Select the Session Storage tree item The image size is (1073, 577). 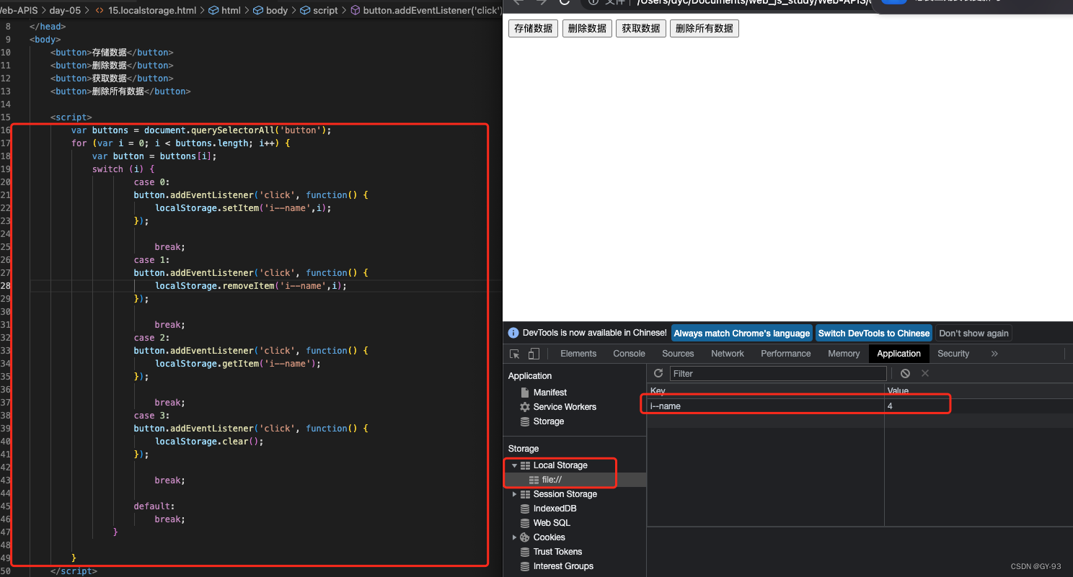pos(565,494)
